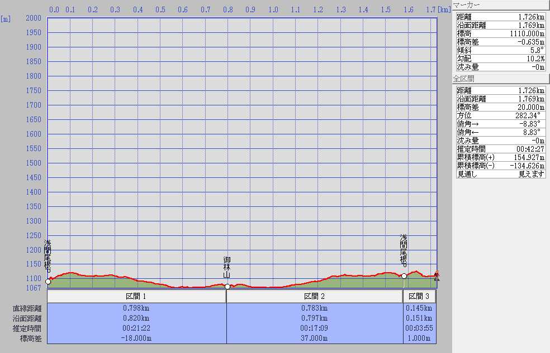Select the 区間 3 section header
Screen dimensions: 550x353
tap(419, 296)
